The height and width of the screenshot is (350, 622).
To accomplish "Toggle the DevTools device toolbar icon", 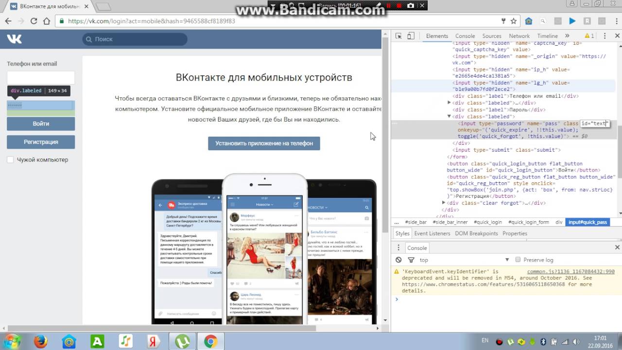I will (x=411, y=36).
